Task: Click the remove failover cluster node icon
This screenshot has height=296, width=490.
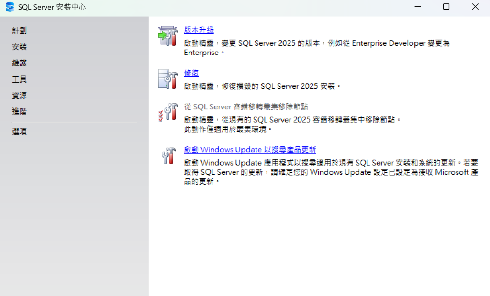Action: tap(168, 112)
